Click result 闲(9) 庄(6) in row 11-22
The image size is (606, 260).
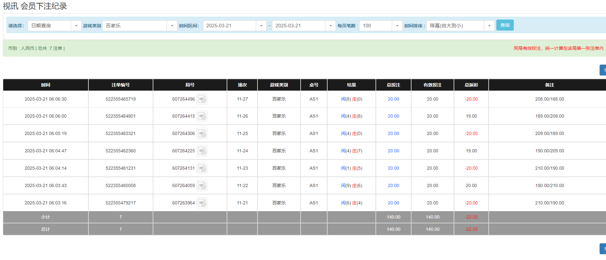tap(351, 186)
